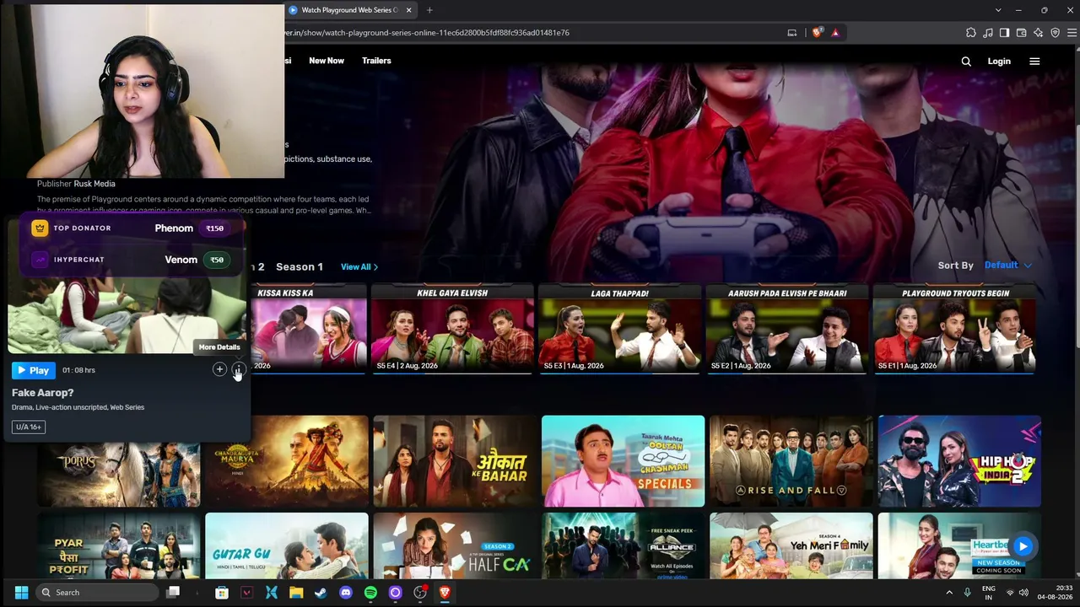
Task: Open the Gutar Gu show poster
Action: pyautogui.click(x=287, y=545)
